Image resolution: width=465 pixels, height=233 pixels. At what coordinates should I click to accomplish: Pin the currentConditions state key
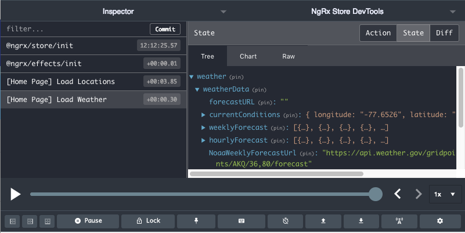[290, 115]
